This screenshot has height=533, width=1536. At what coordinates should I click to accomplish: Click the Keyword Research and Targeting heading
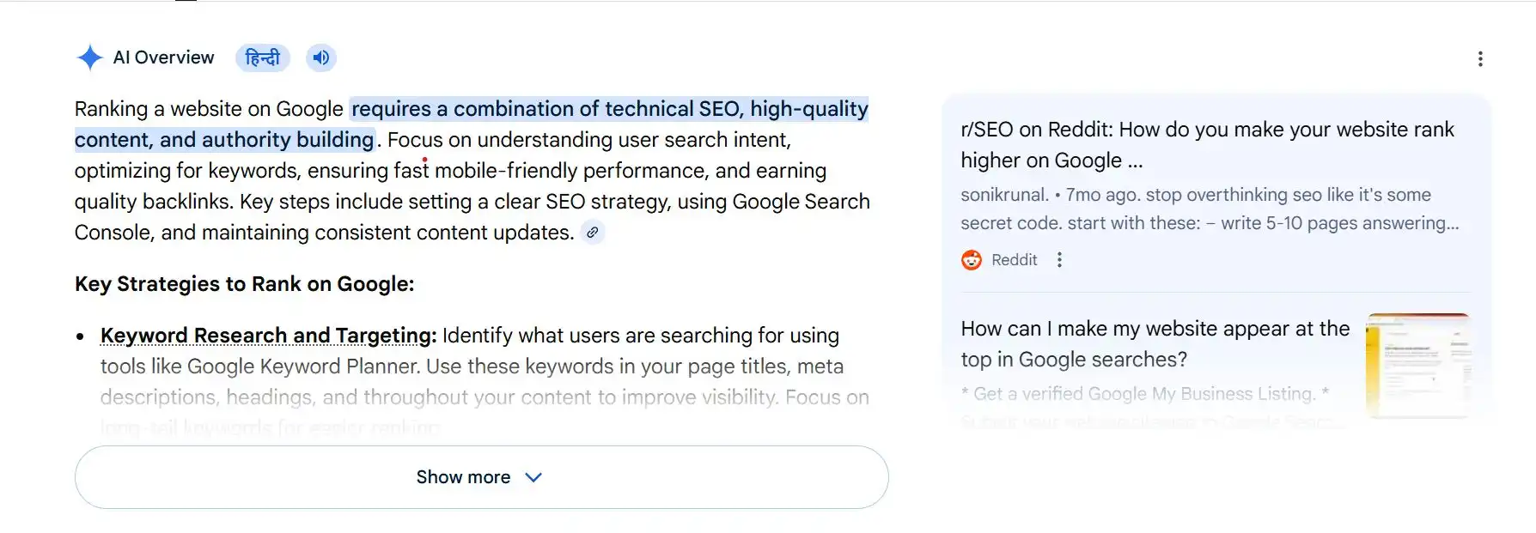265,335
